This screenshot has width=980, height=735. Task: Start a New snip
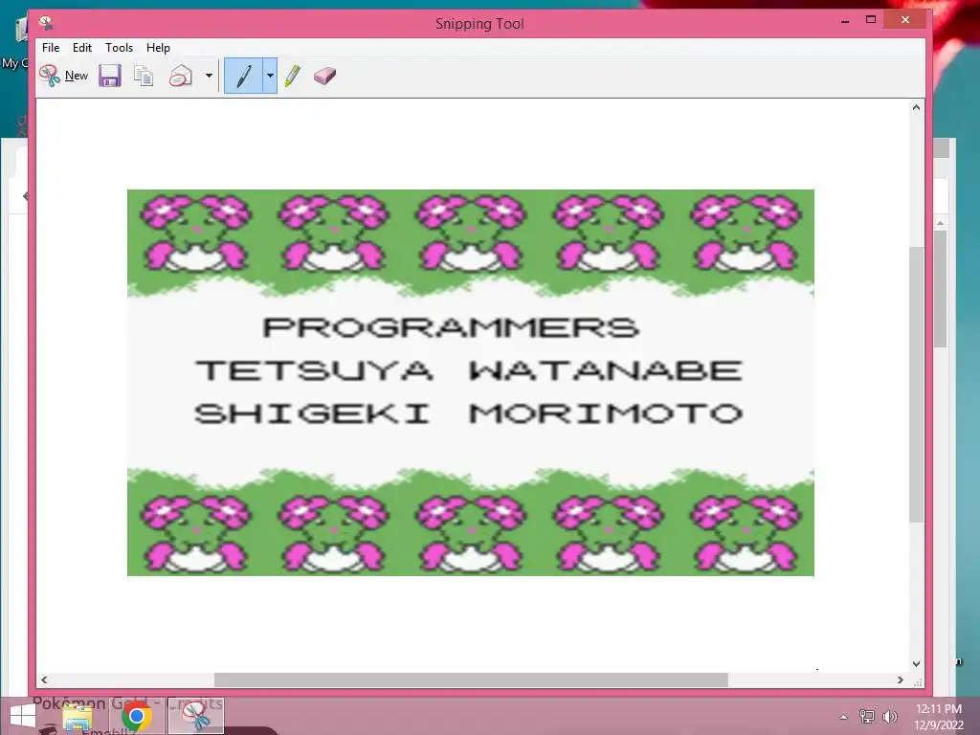[x=63, y=76]
